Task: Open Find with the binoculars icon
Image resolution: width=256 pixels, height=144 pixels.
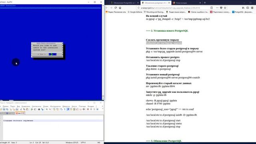Action: [39, 109]
